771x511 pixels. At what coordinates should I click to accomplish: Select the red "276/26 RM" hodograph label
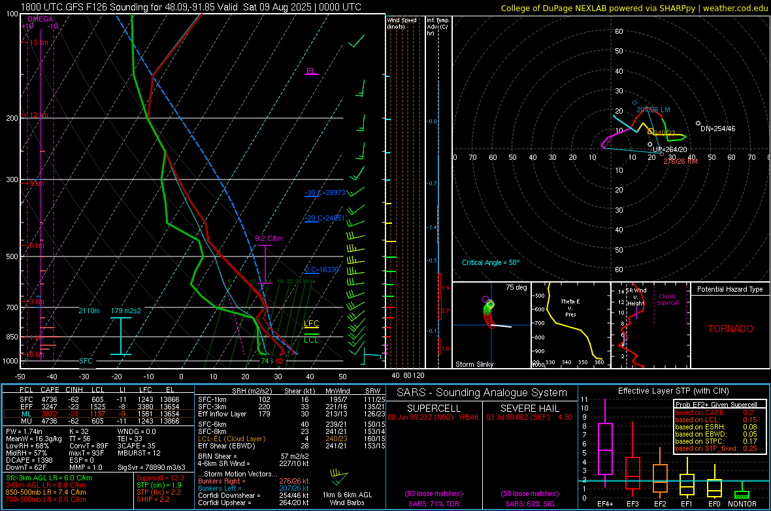point(681,161)
